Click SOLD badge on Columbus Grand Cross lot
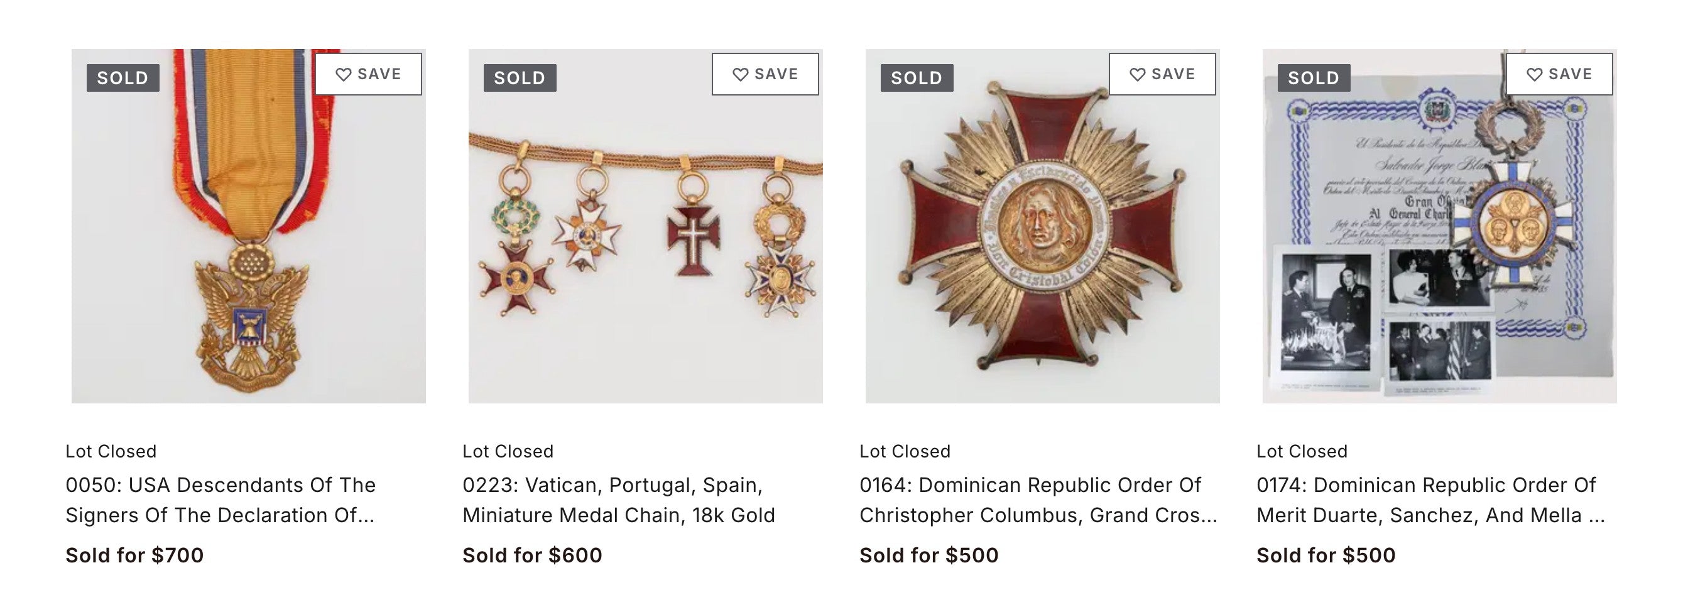Screen dimensions: 1688x607 tap(917, 78)
